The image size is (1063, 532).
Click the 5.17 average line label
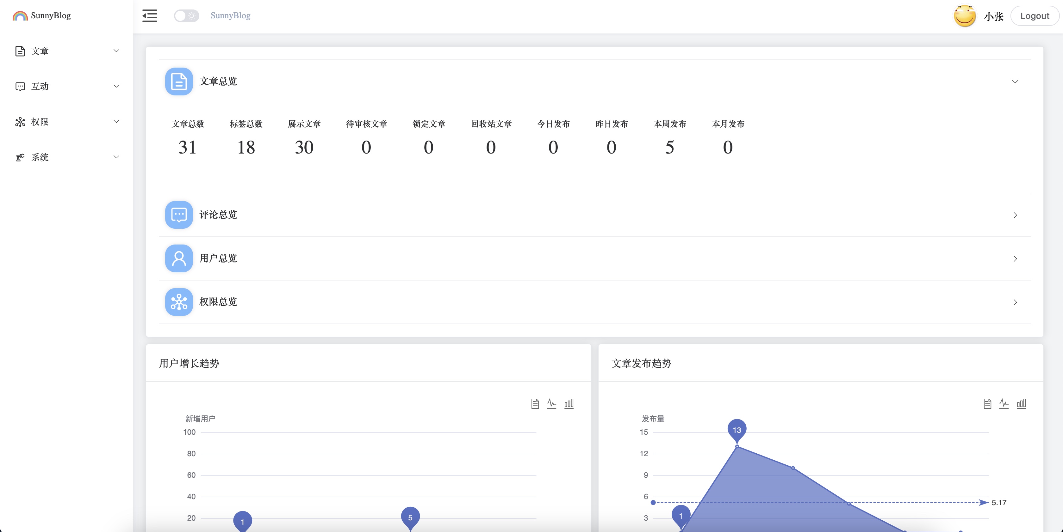999,503
